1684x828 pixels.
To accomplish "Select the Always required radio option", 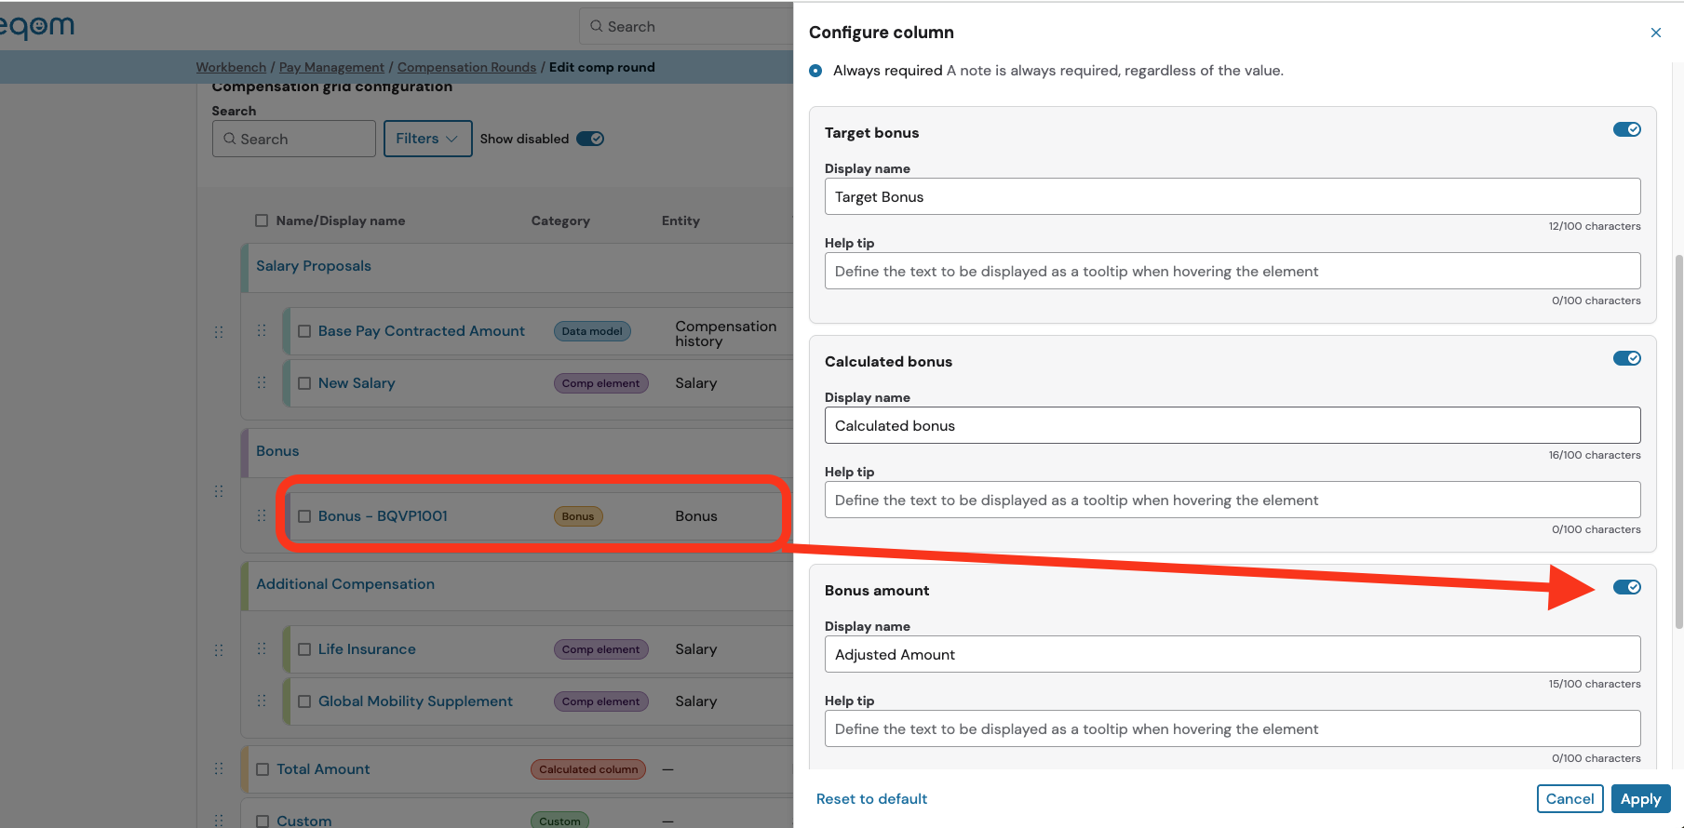I will [816, 71].
